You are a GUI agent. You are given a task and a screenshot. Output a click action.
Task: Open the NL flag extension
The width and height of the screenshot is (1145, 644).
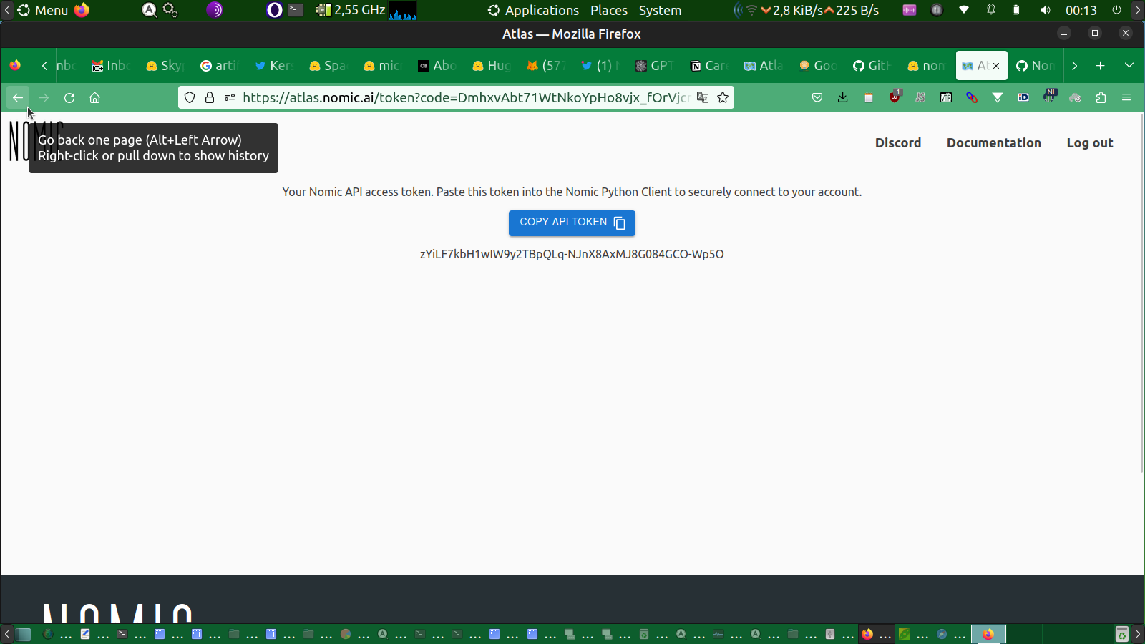(1049, 97)
